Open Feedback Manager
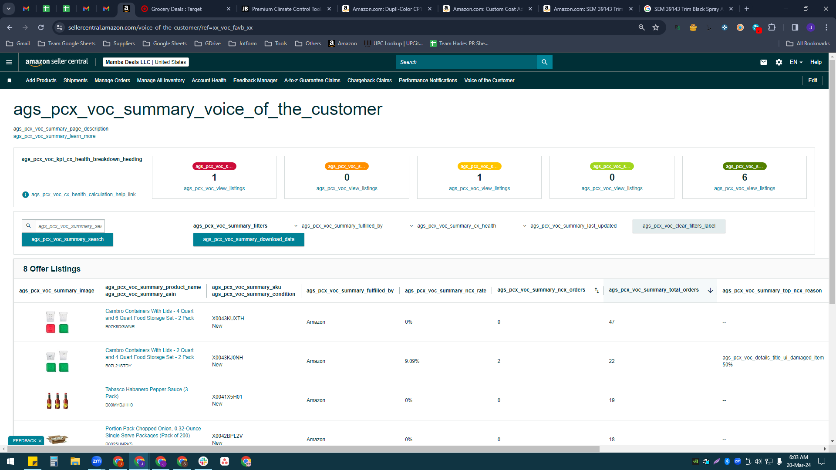The width and height of the screenshot is (836, 470). (255, 81)
